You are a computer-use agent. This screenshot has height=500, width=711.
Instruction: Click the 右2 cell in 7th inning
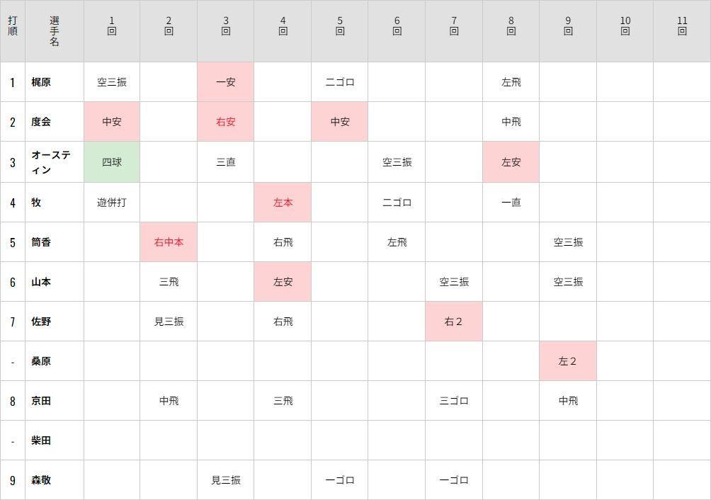[x=453, y=322]
